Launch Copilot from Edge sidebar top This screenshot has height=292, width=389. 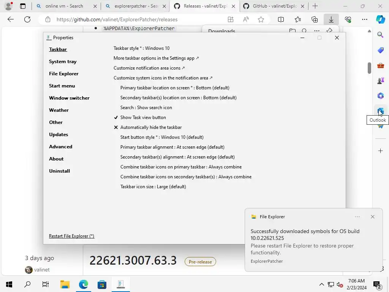click(380, 19)
